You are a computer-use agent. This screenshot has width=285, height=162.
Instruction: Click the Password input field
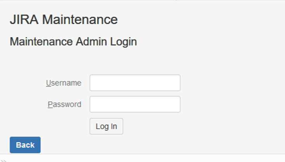[x=135, y=104]
